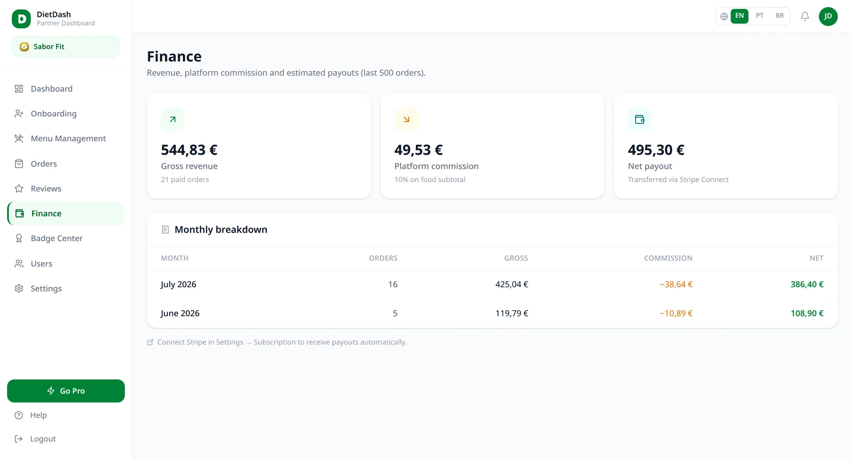Click the 10% on food subtotal text

(x=430, y=180)
